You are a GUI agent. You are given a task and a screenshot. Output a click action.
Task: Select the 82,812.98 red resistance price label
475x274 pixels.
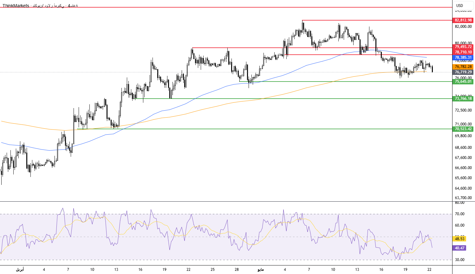[463, 20]
